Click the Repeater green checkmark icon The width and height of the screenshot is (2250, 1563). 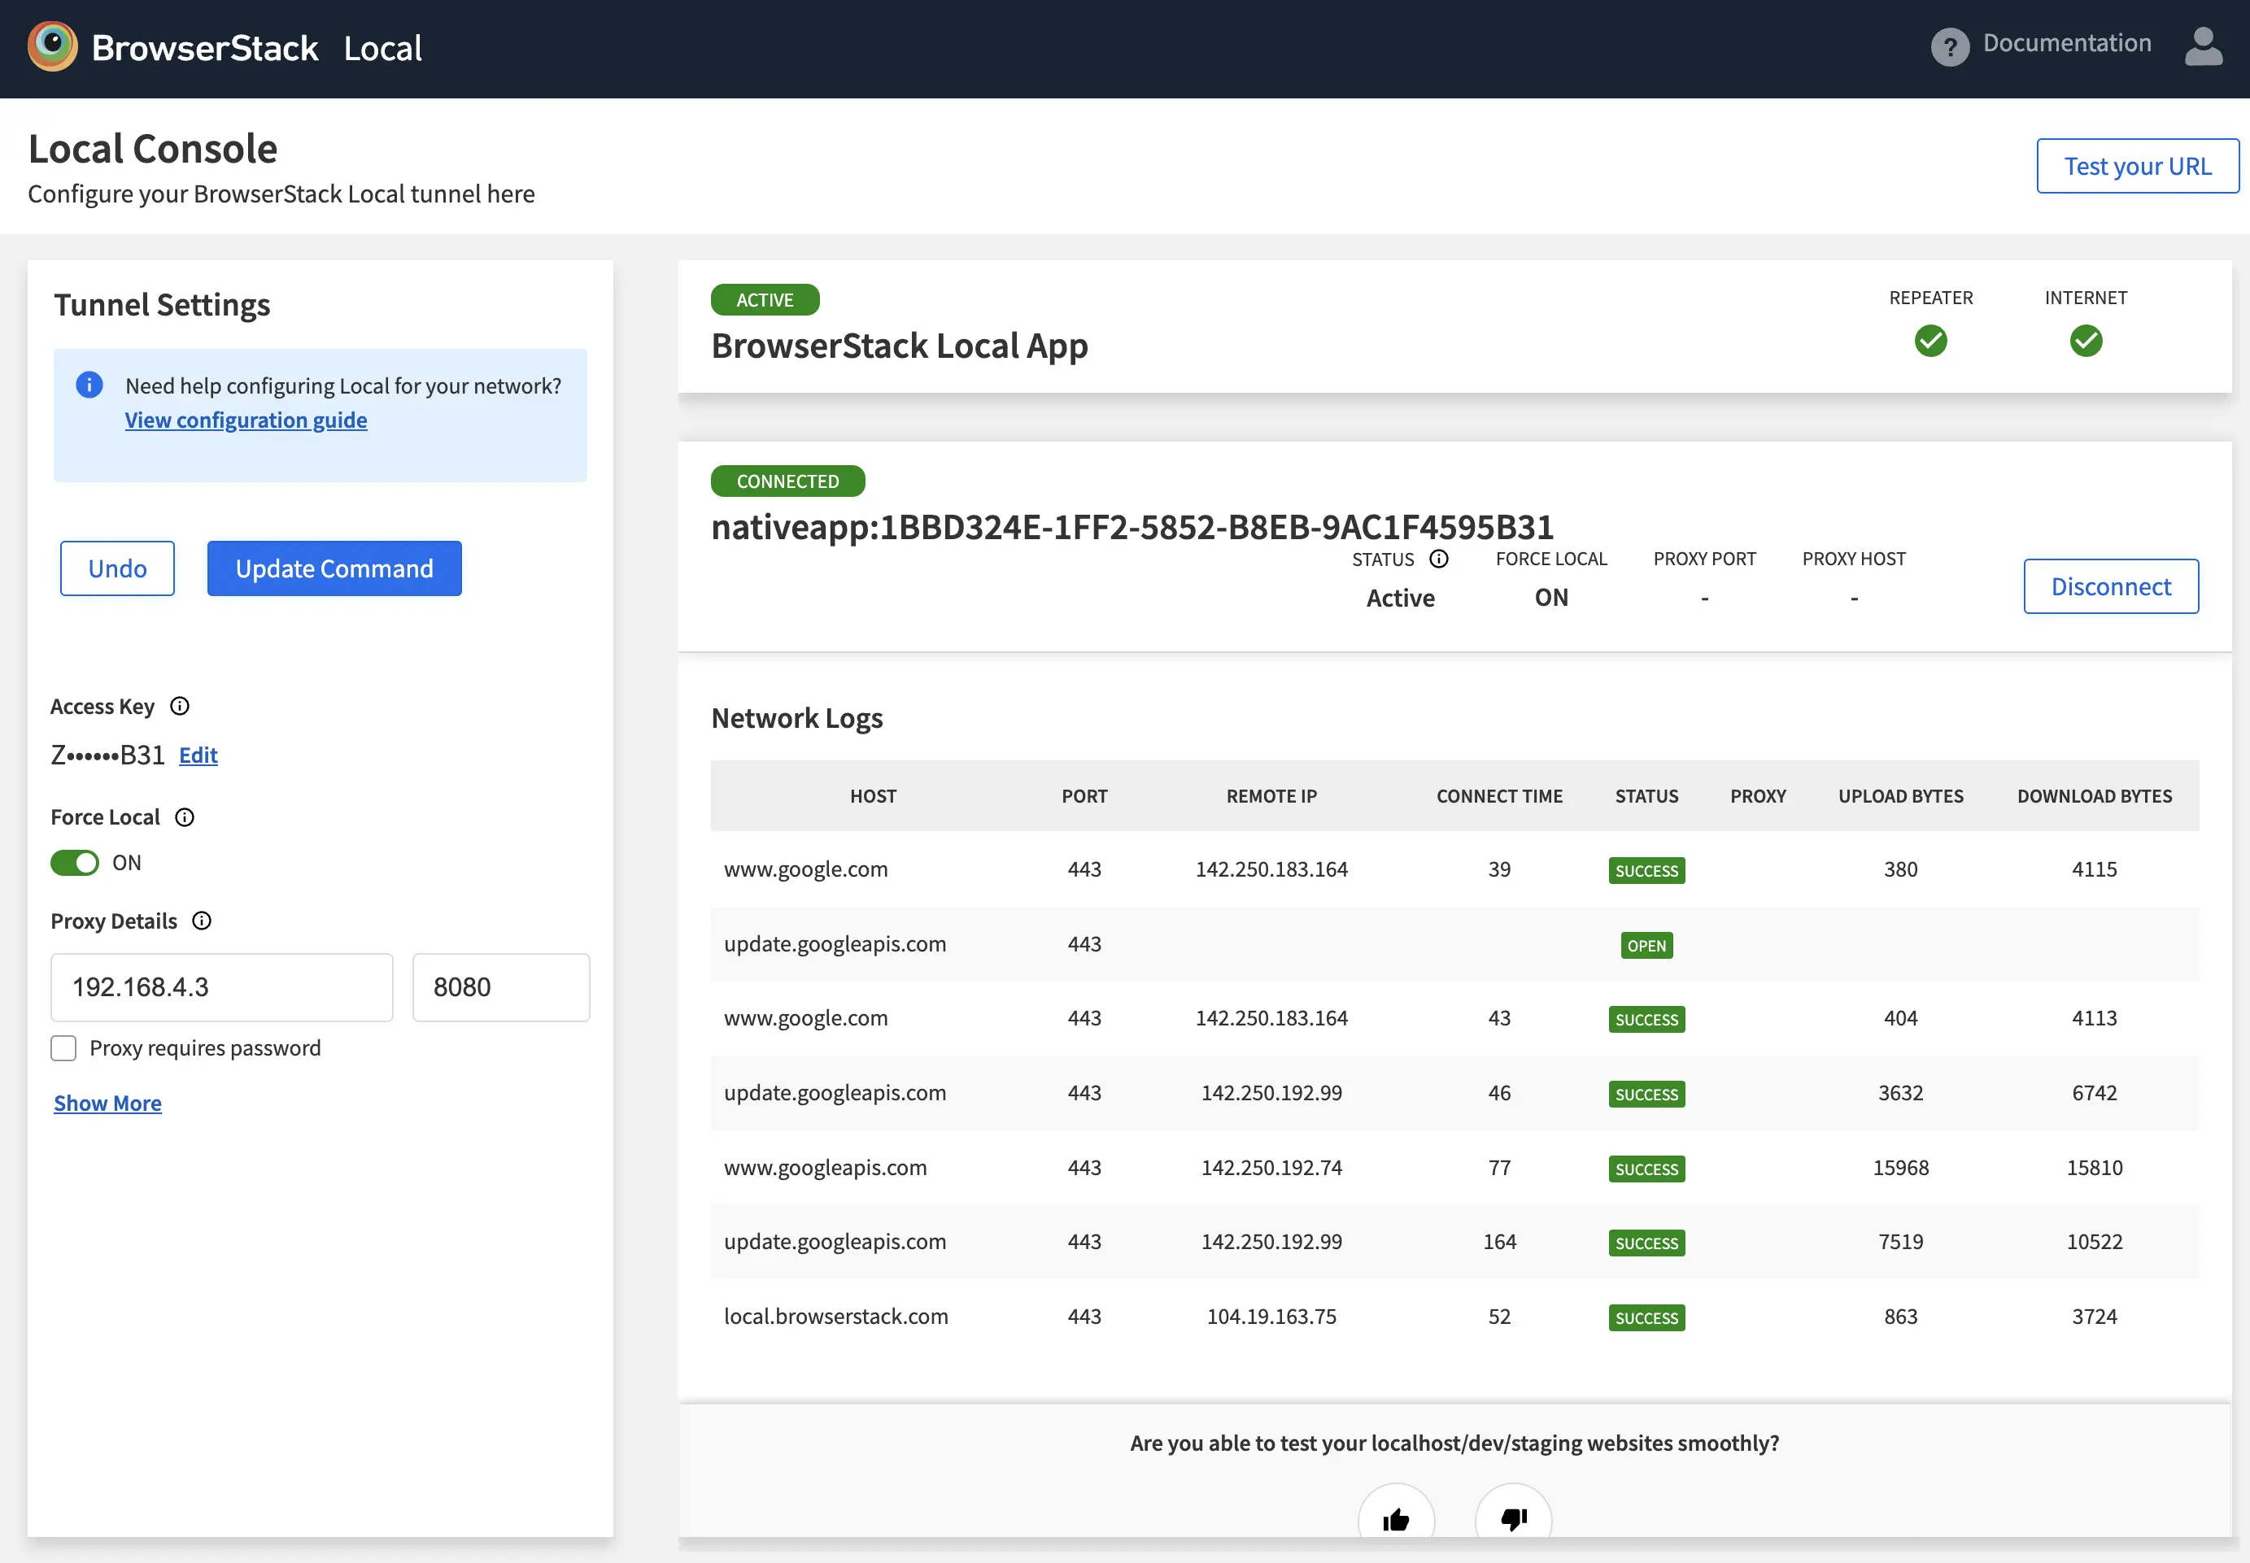click(1930, 341)
